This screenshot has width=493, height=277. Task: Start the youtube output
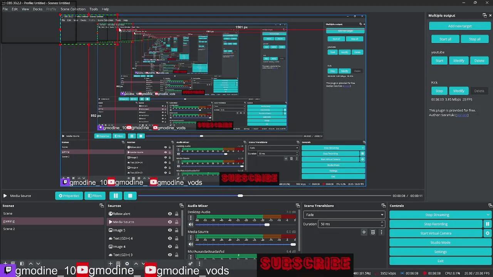439,61
